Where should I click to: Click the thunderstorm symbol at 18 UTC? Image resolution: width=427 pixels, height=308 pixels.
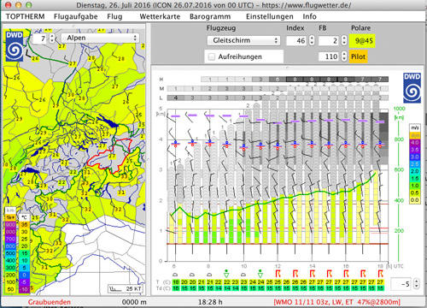click(x=380, y=274)
